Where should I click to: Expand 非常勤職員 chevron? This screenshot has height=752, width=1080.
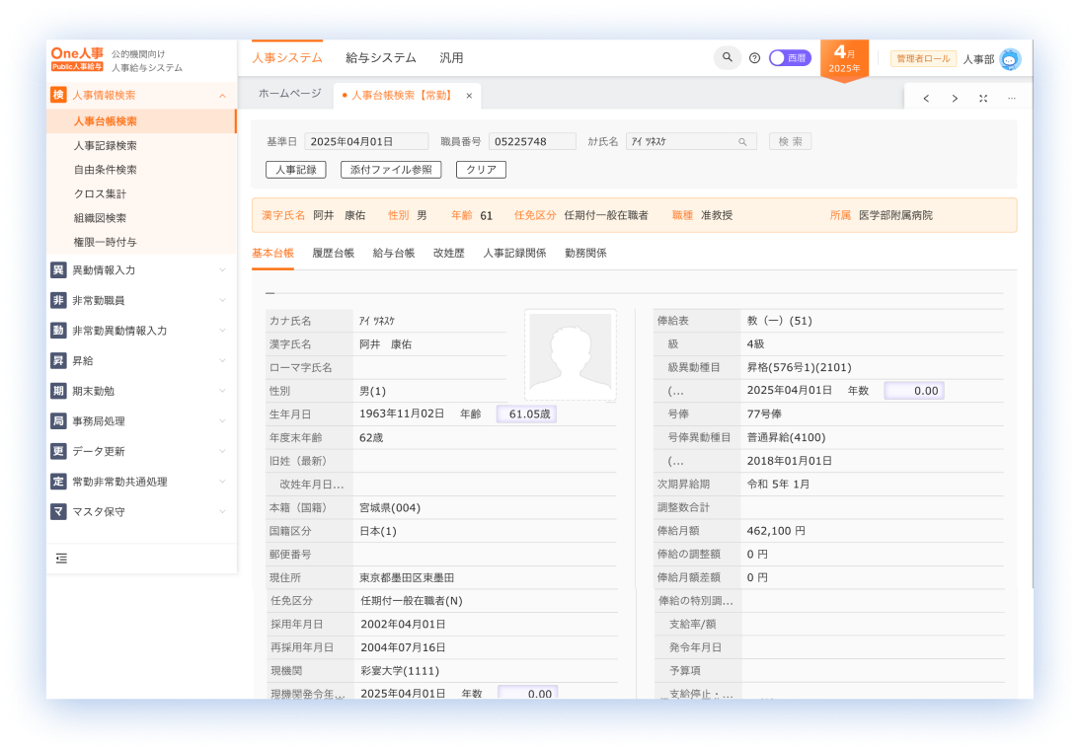click(x=222, y=300)
